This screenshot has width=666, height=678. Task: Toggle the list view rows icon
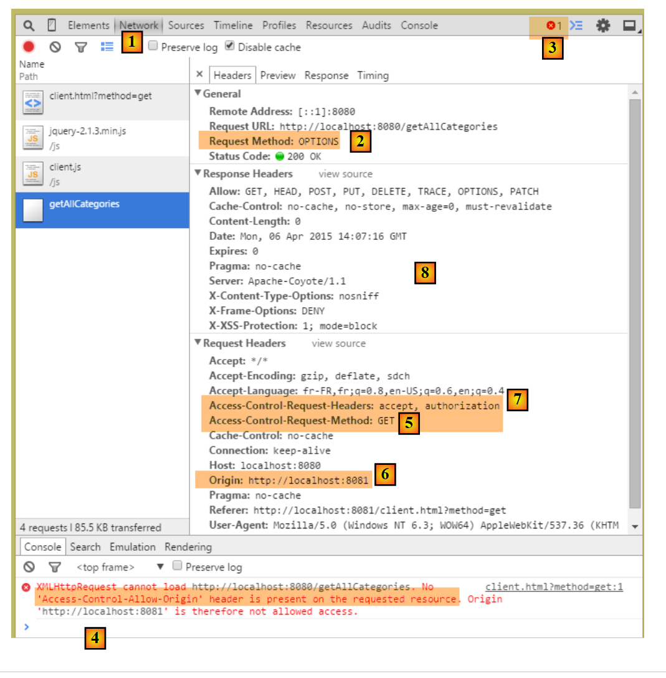click(107, 47)
